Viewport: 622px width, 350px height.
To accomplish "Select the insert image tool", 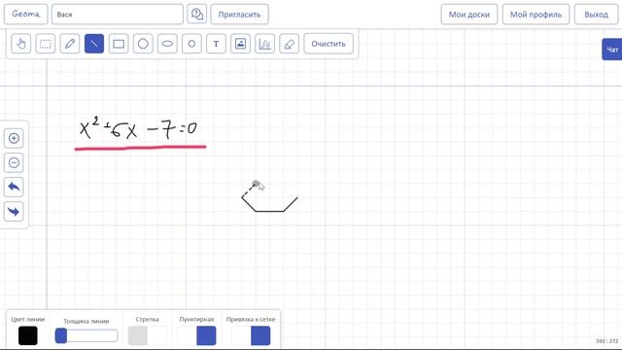I will 240,44.
